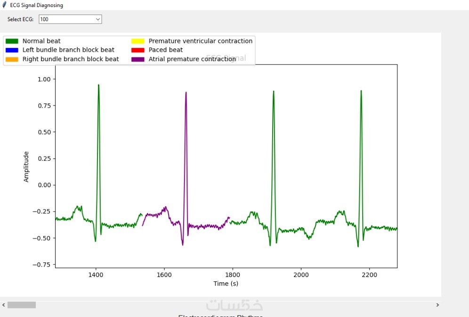Click the "Select ECG:" label
Image resolution: width=469 pixels, height=317 pixels.
point(21,19)
